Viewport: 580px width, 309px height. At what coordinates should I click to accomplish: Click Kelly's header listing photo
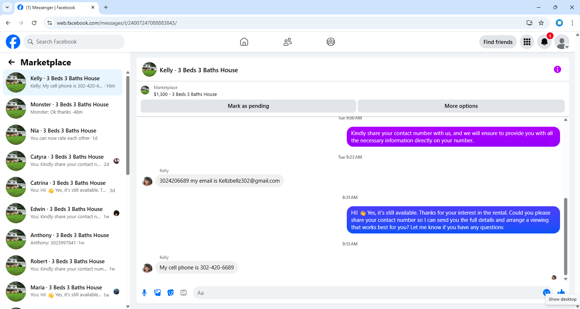coord(149,69)
